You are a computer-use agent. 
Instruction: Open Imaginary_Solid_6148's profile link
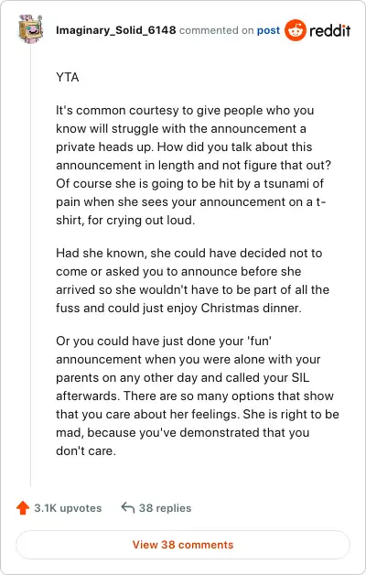pos(116,30)
